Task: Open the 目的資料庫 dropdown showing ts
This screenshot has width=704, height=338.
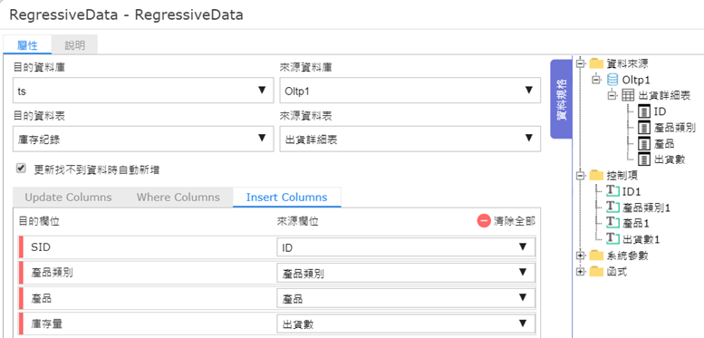Action: pyautogui.click(x=143, y=91)
